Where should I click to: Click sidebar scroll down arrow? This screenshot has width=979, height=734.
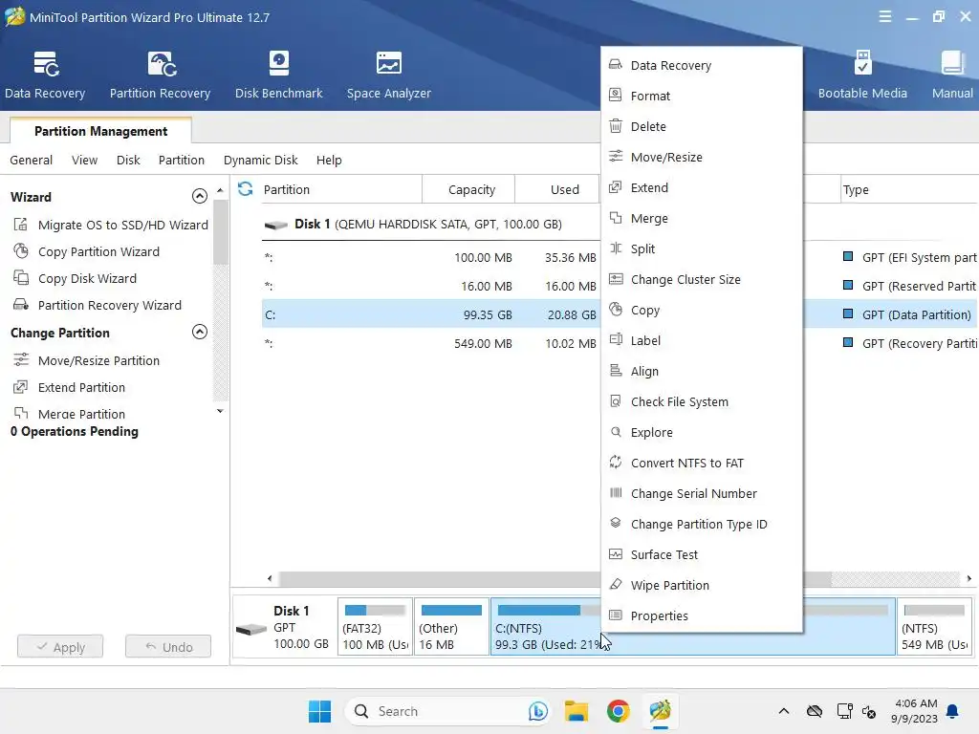pos(220,411)
